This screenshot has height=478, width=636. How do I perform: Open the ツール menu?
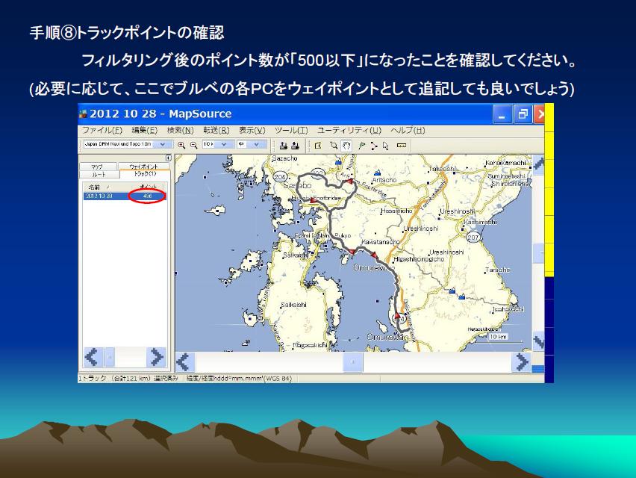[x=291, y=131]
